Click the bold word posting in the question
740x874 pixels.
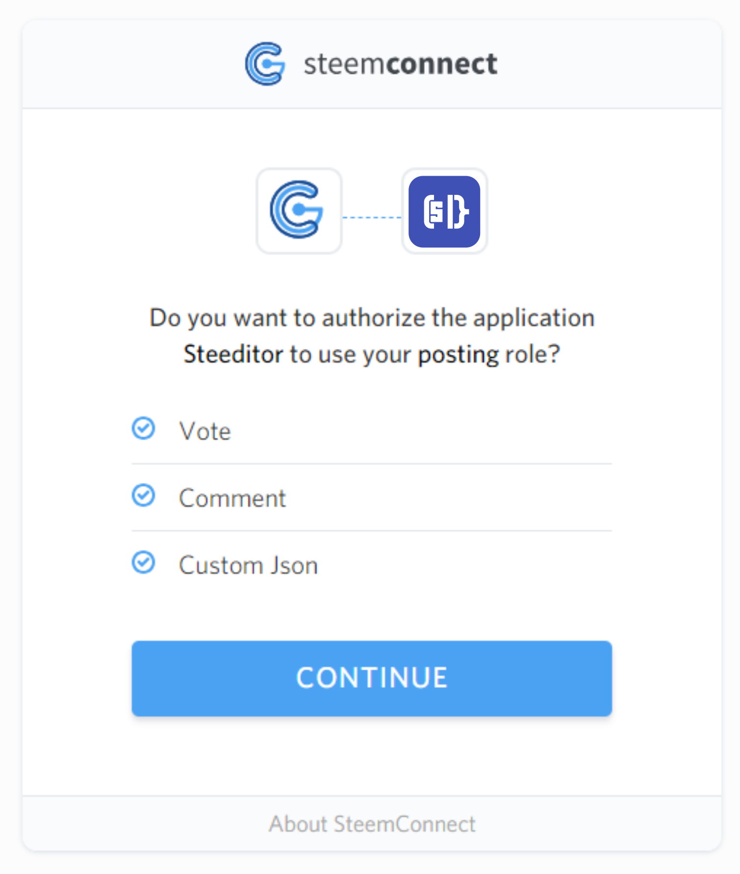point(458,354)
